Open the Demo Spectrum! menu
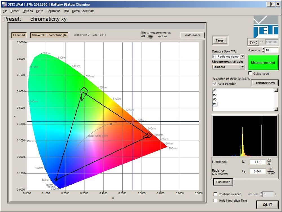282x212 pixels. pyautogui.click(x=83, y=11)
